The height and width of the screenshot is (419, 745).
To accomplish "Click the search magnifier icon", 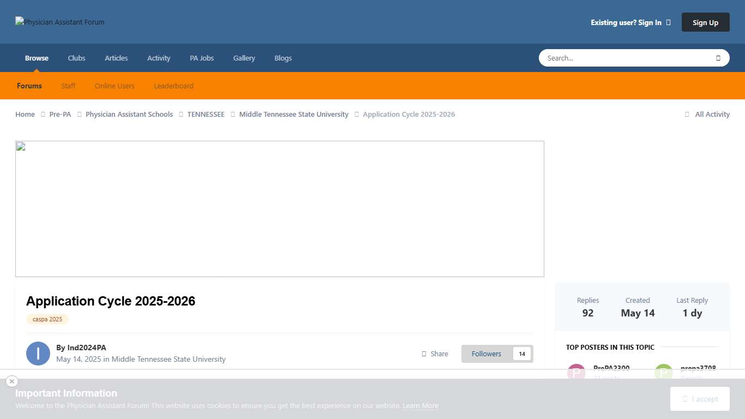I will point(718,57).
